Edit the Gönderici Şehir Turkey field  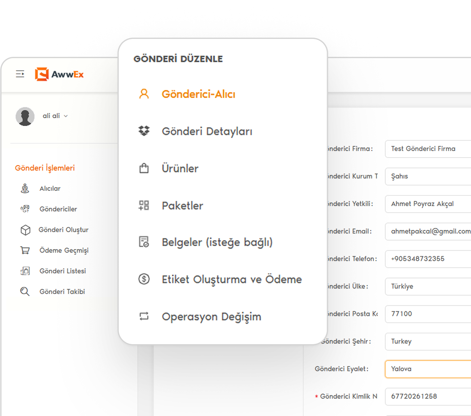coord(428,341)
